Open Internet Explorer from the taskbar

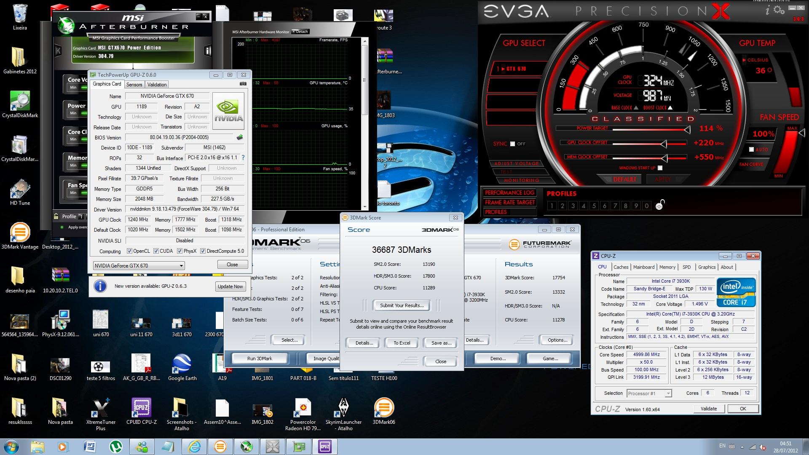click(x=195, y=446)
